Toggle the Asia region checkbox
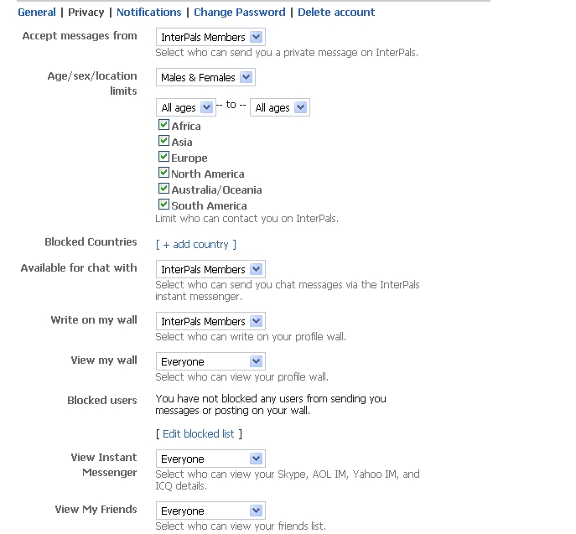Viewport: 576px width, 534px height. click(163, 141)
